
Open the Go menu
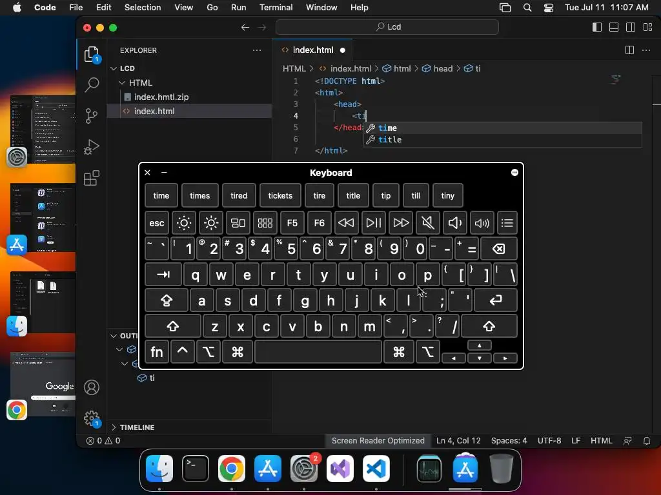(212, 8)
